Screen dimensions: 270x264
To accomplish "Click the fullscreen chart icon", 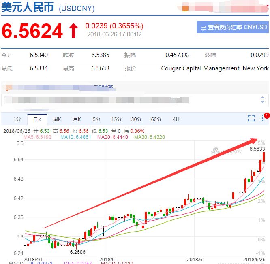I will coord(251,118).
